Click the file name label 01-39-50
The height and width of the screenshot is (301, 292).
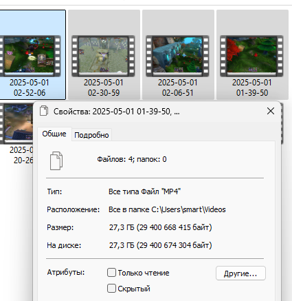[x=252, y=93]
